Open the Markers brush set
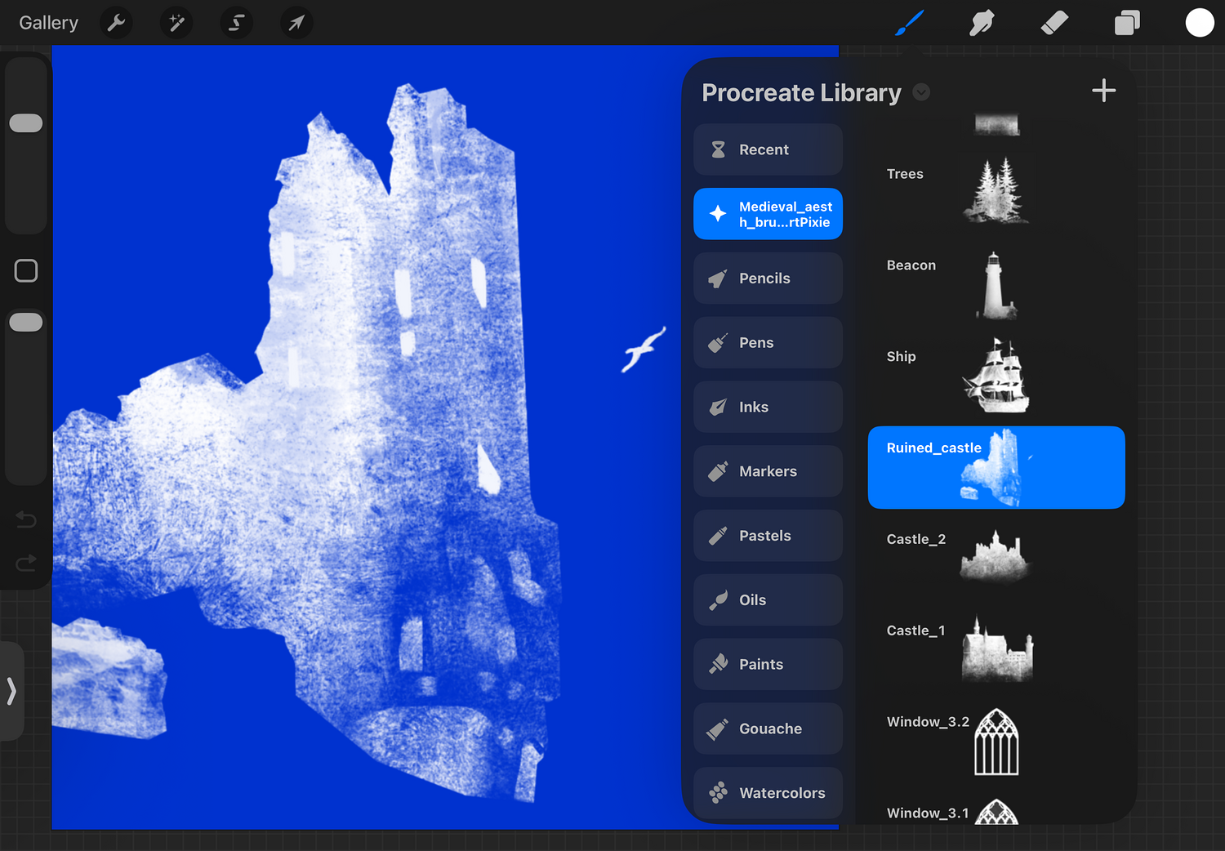This screenshot has width=1225, height=851. [x=768, y=471]
